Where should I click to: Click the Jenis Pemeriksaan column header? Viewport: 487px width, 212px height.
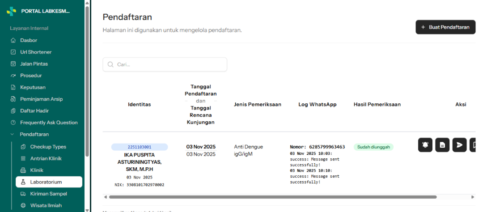tap(258, 105)
